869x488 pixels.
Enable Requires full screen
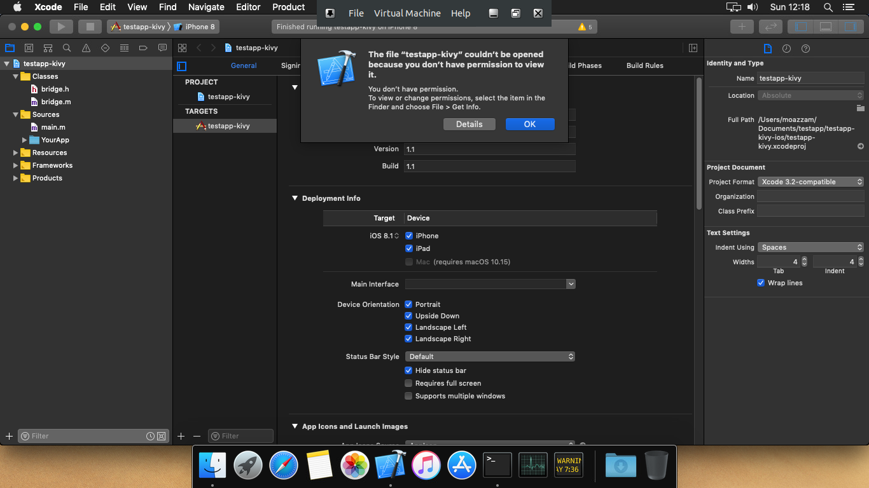click(408, 383)
